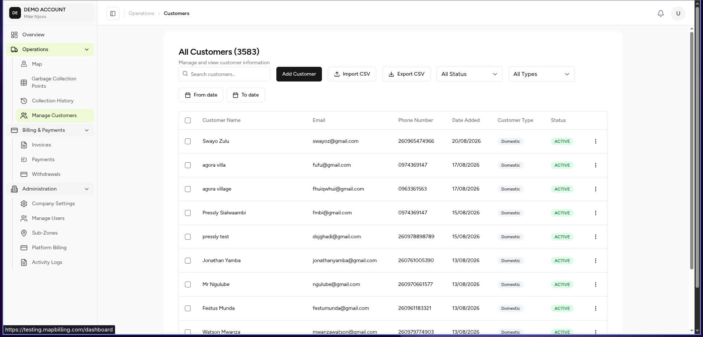Click the Sub-Zones location icon

(24, 233)
